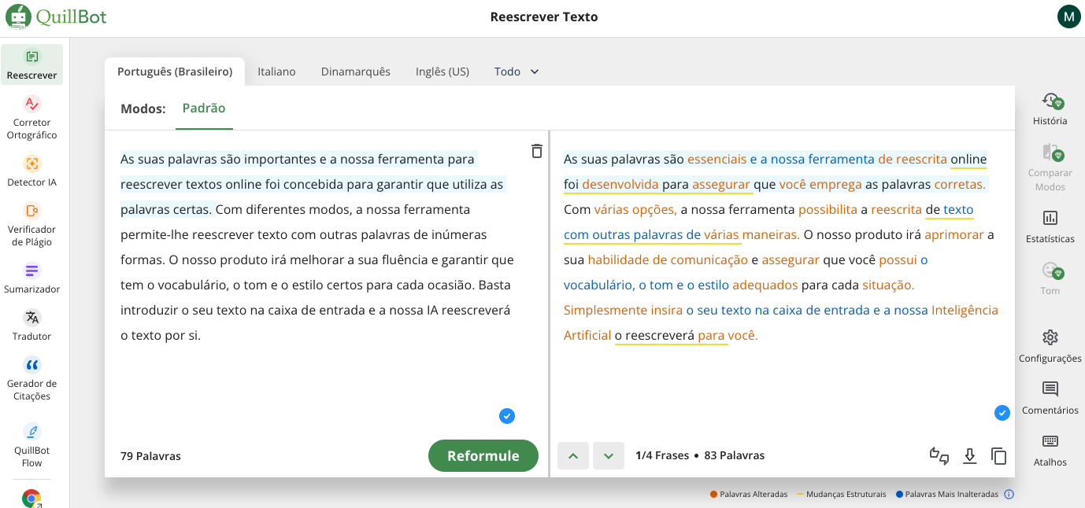Go to next sentence with down arrow
Viewport: 1085px width, 508px height.
(x=608, y=456)
